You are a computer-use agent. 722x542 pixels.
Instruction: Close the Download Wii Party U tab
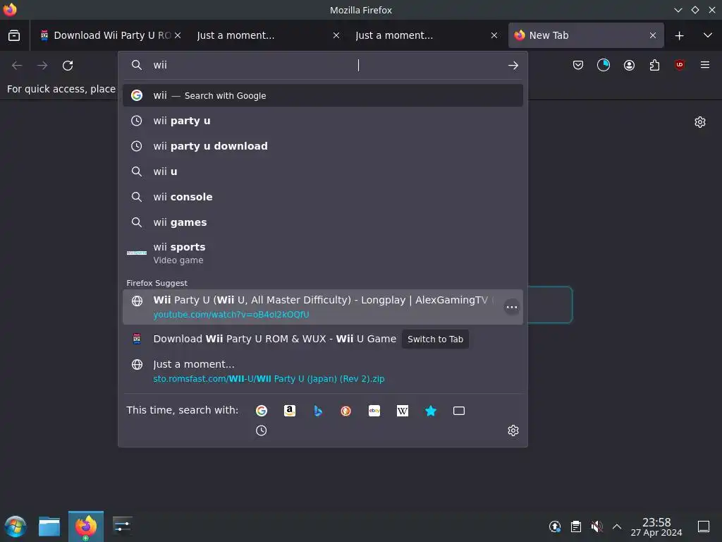coord(178,35)
